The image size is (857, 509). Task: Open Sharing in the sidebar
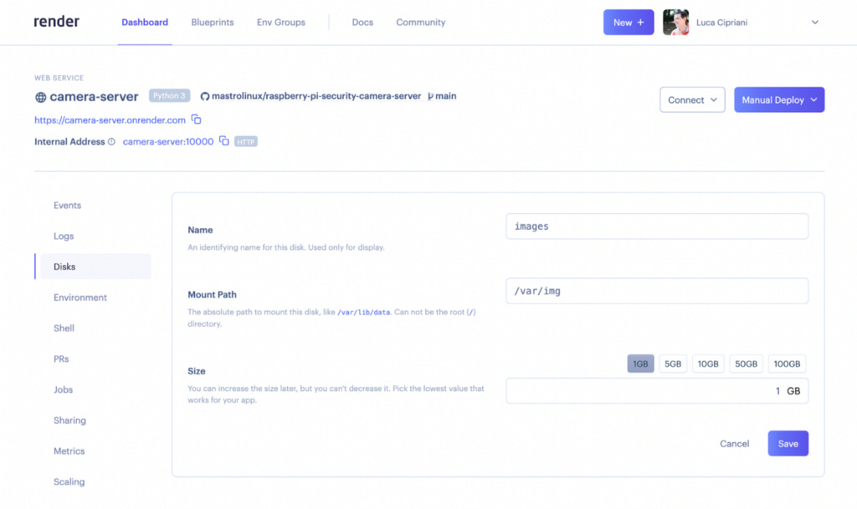[69, 420]
